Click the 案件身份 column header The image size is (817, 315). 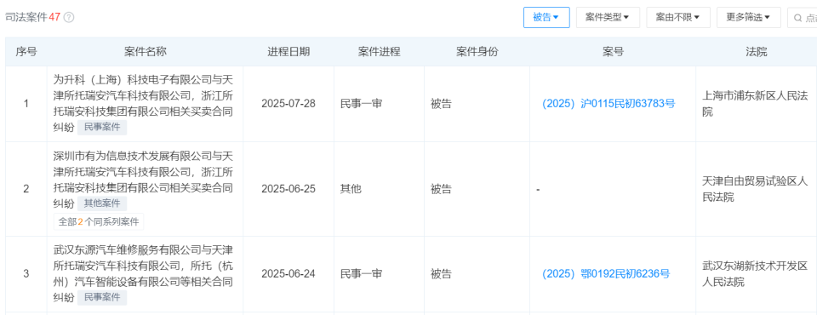point(477,52)
